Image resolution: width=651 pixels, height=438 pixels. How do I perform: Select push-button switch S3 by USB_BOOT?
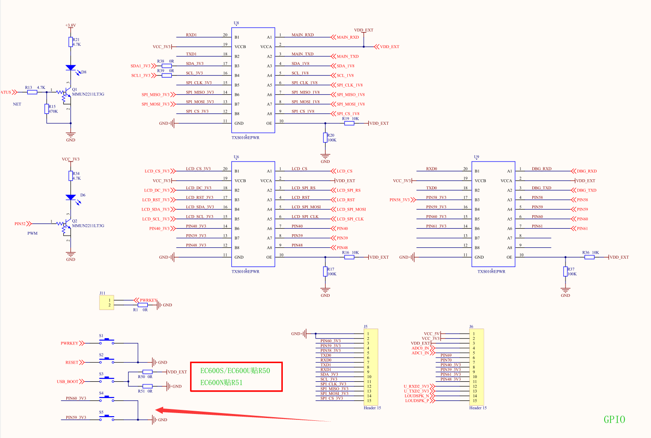point(107,379)
